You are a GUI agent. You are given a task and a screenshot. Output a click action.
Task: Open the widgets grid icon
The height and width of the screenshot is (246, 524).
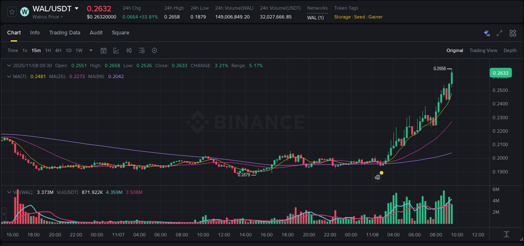(513, 33)
